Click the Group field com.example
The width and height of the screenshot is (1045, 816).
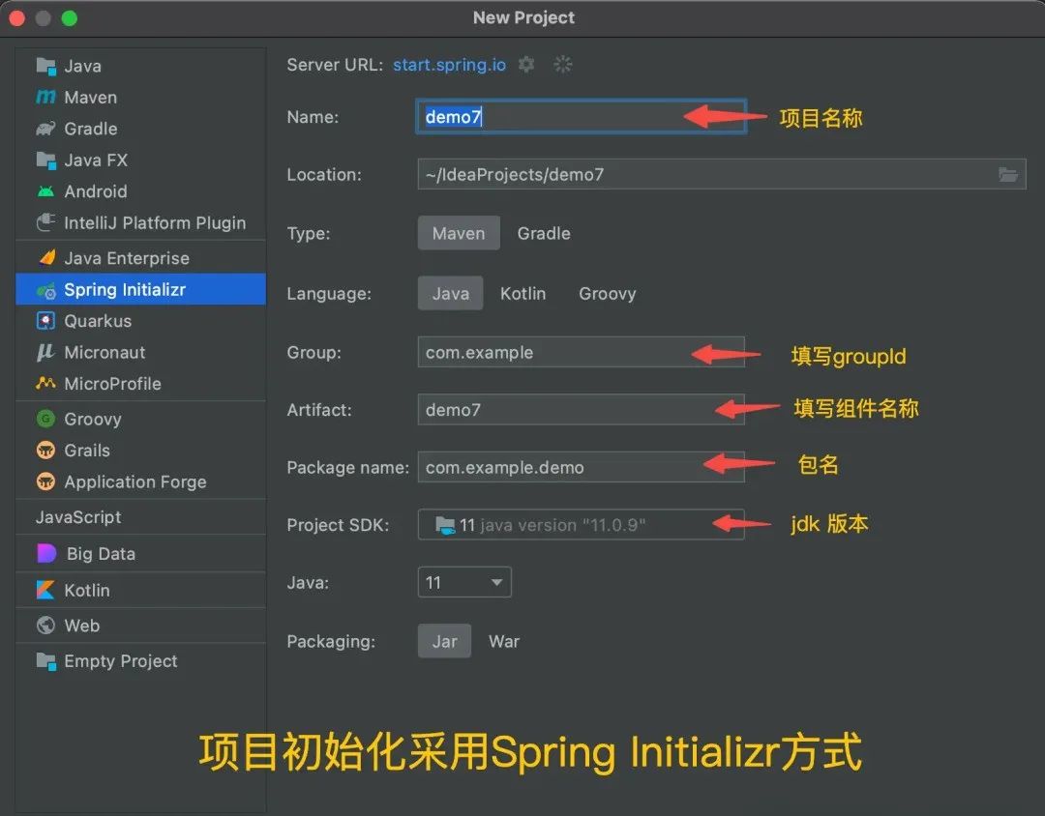(x=581, y=352)
